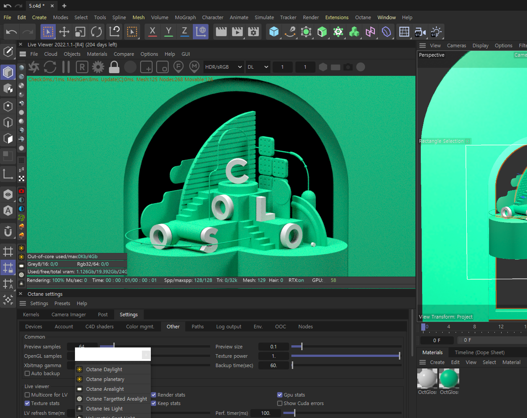Open the Color mgmt. tab
527x418 pixels.
140,327
